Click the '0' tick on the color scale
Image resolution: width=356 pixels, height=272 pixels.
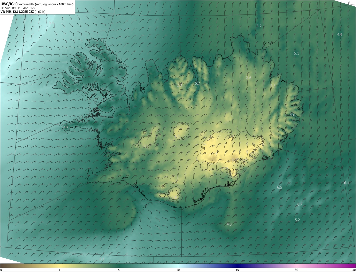click(1, 270)
